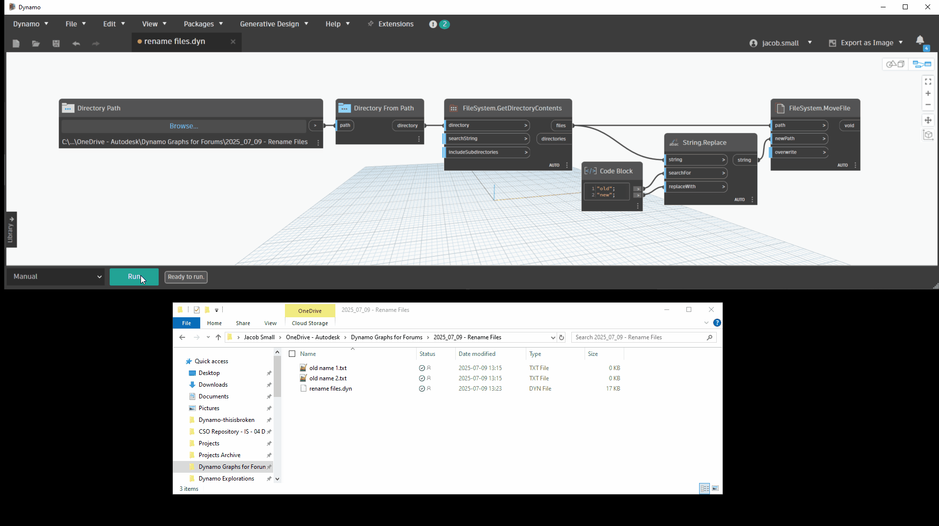Select file old name 1.txt

coord(328,368)
